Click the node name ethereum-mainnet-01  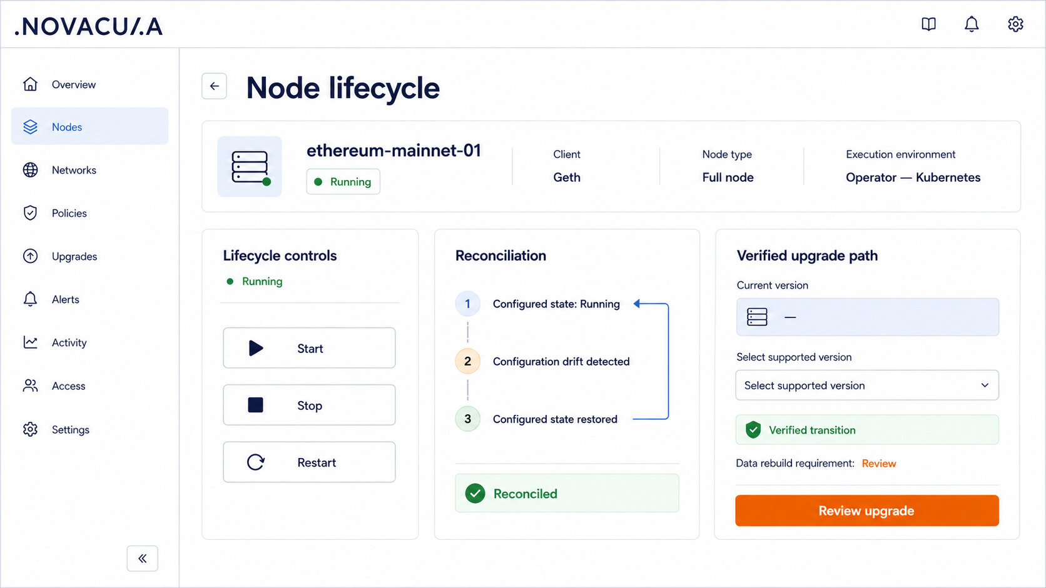click(394, 151)
